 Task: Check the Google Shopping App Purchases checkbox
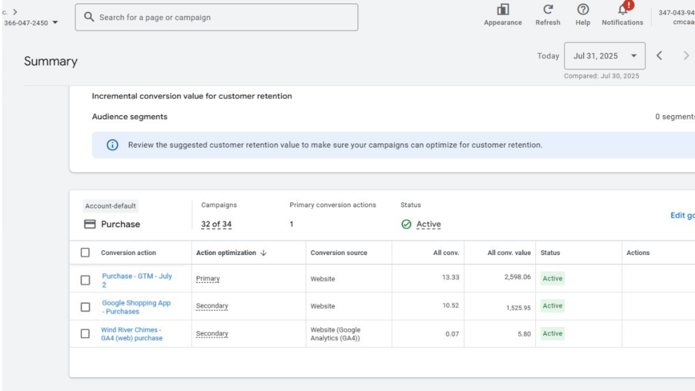point(85,307)
